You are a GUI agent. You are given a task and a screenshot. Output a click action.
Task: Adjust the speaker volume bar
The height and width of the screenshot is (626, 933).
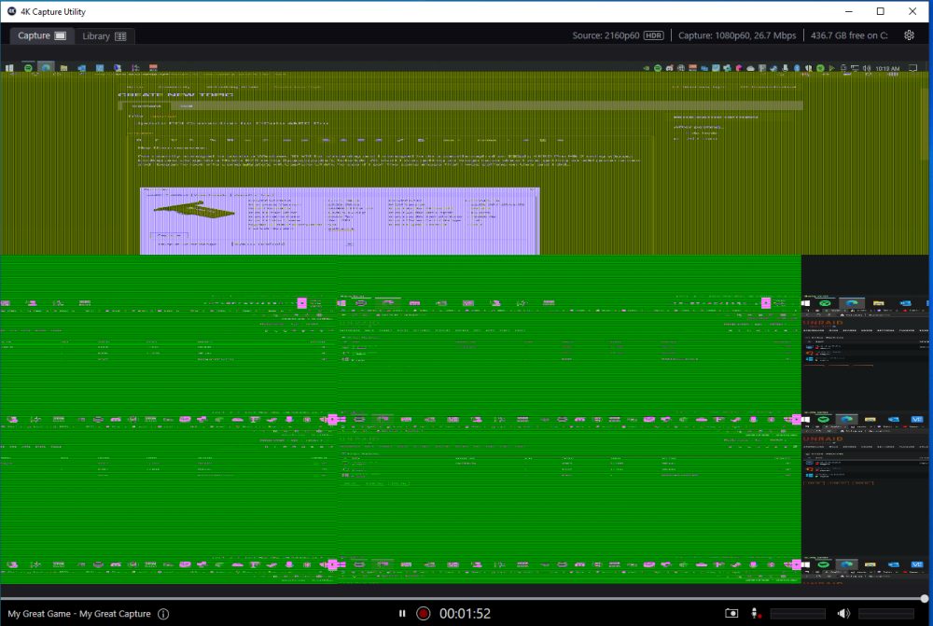click(x=886, y=614)
